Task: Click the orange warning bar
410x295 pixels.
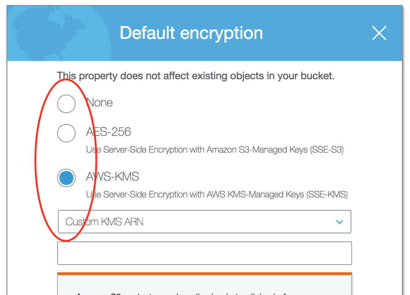Action: [204, 273]
